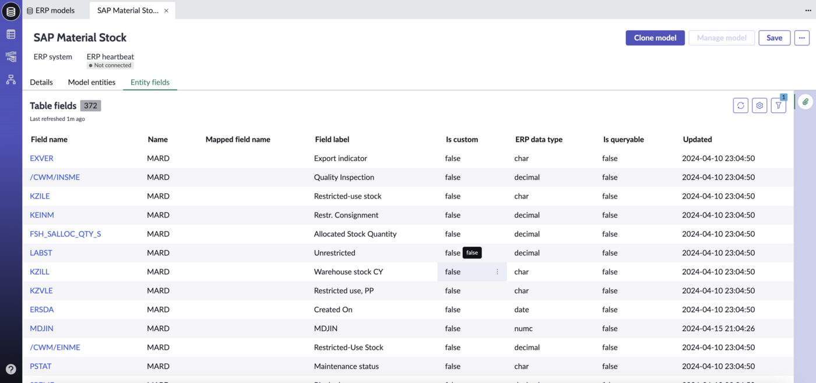Select the Allocated Stock Quantity cell
This screenshot has height=383, width=816.
355,234
